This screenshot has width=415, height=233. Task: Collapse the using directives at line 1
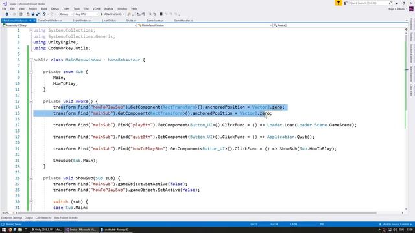[x=31, y=30]
